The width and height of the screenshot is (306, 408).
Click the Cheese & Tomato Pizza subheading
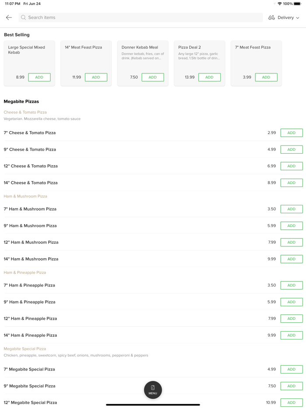[x=25, y=112]
